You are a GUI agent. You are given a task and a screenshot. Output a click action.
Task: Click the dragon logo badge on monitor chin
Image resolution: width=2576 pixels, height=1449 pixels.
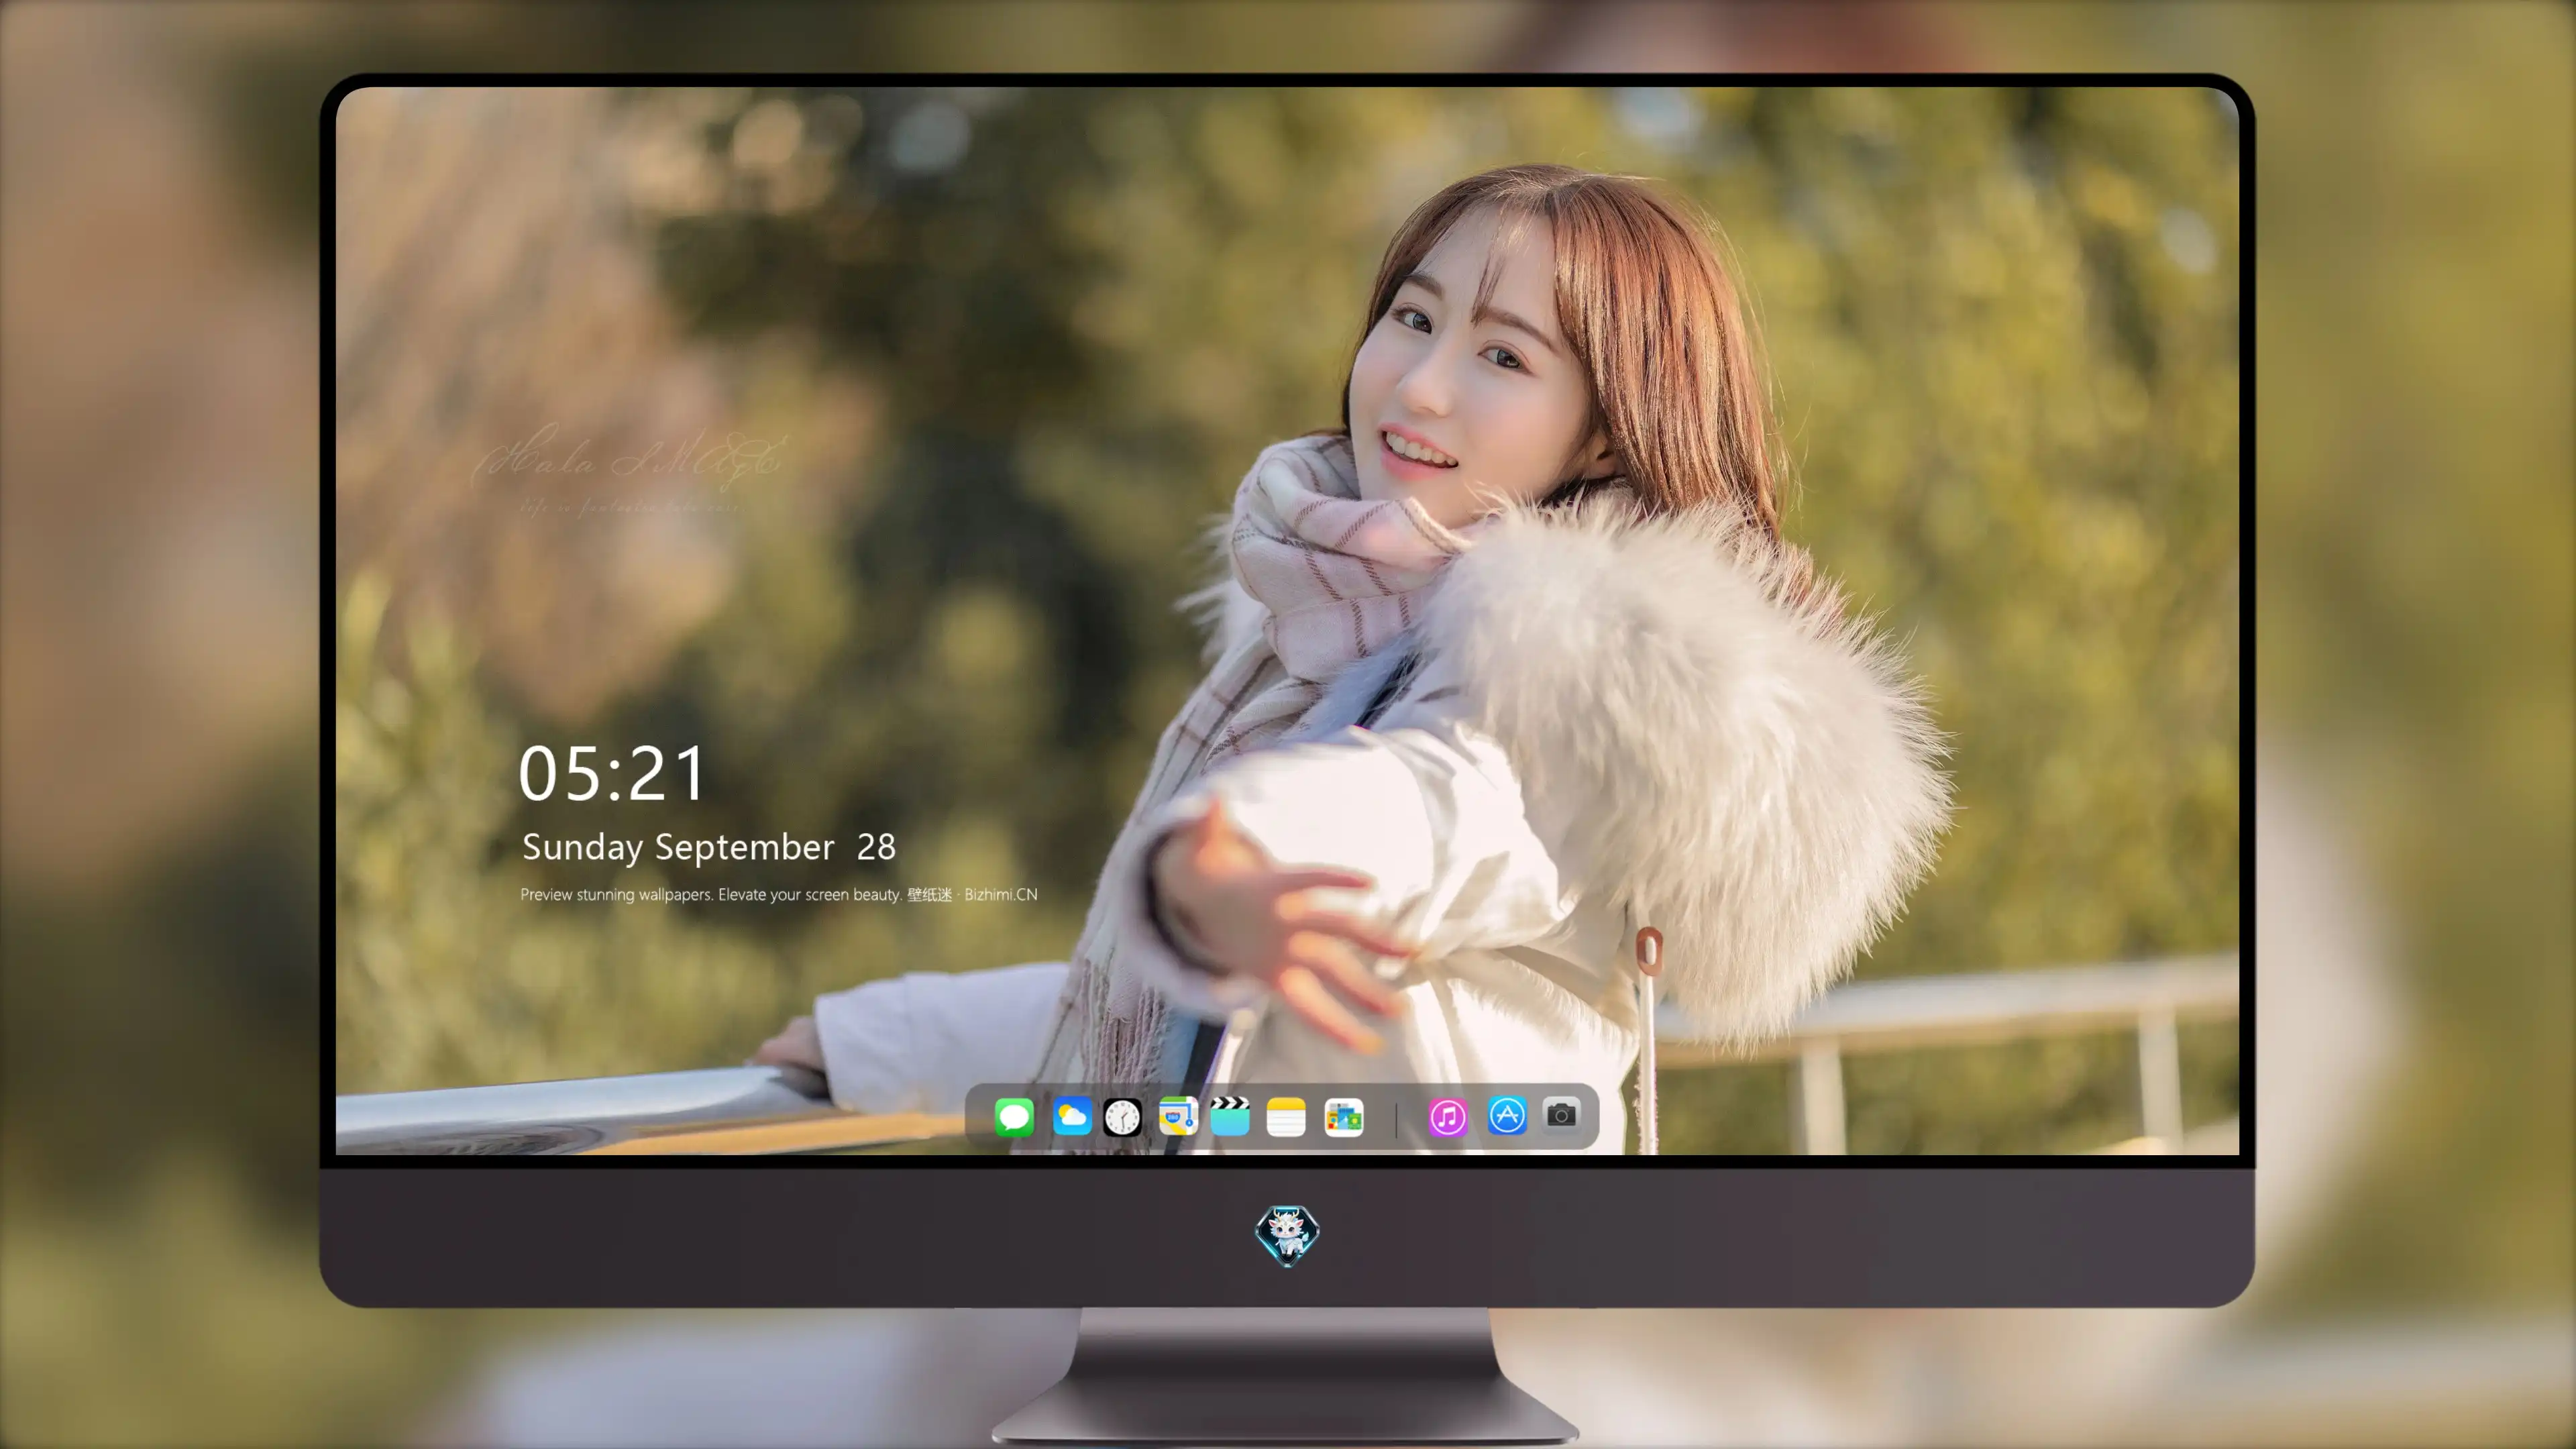click(x=1287, y=1236)
